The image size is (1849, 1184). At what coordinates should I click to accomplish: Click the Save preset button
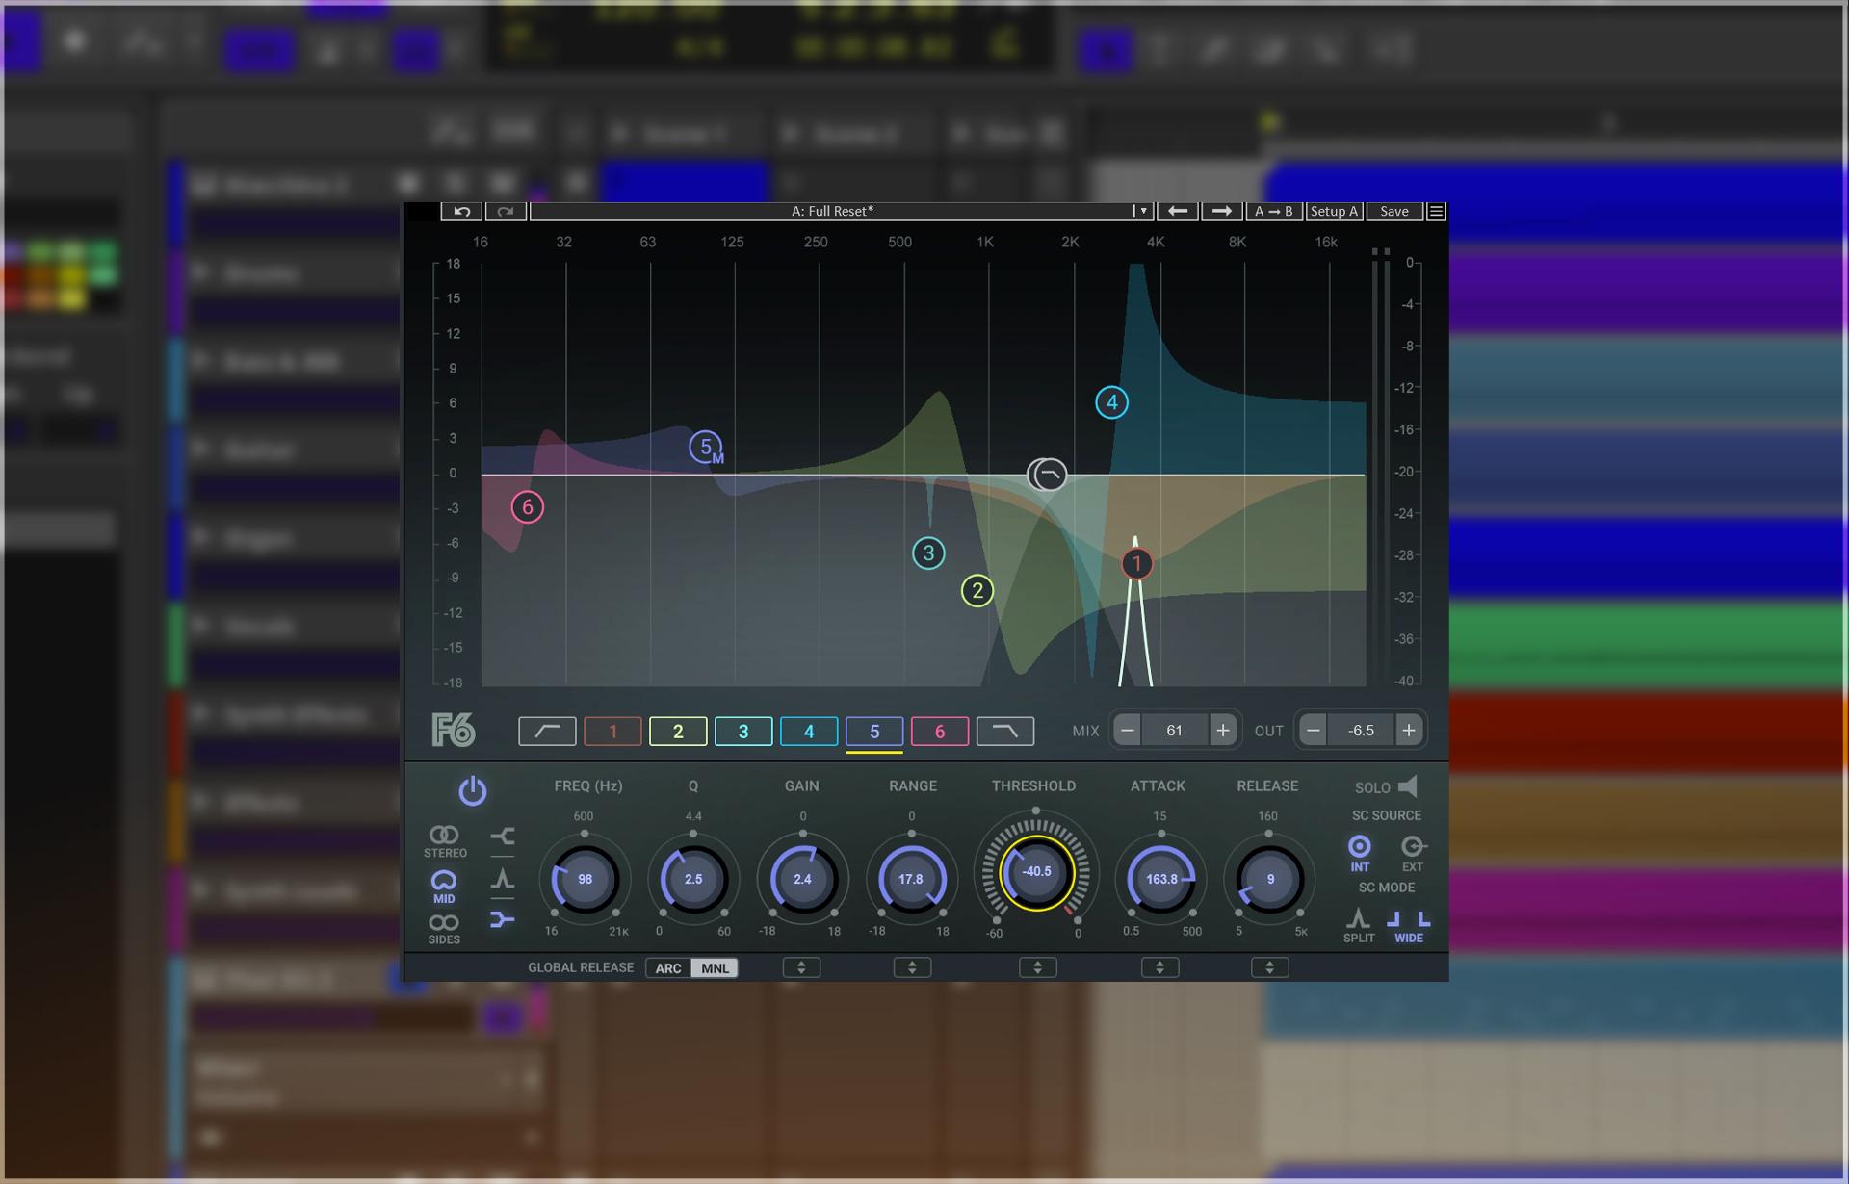1393,211
